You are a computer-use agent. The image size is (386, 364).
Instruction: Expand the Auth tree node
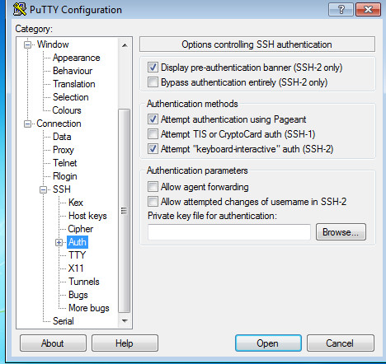[x=59, y=242]
